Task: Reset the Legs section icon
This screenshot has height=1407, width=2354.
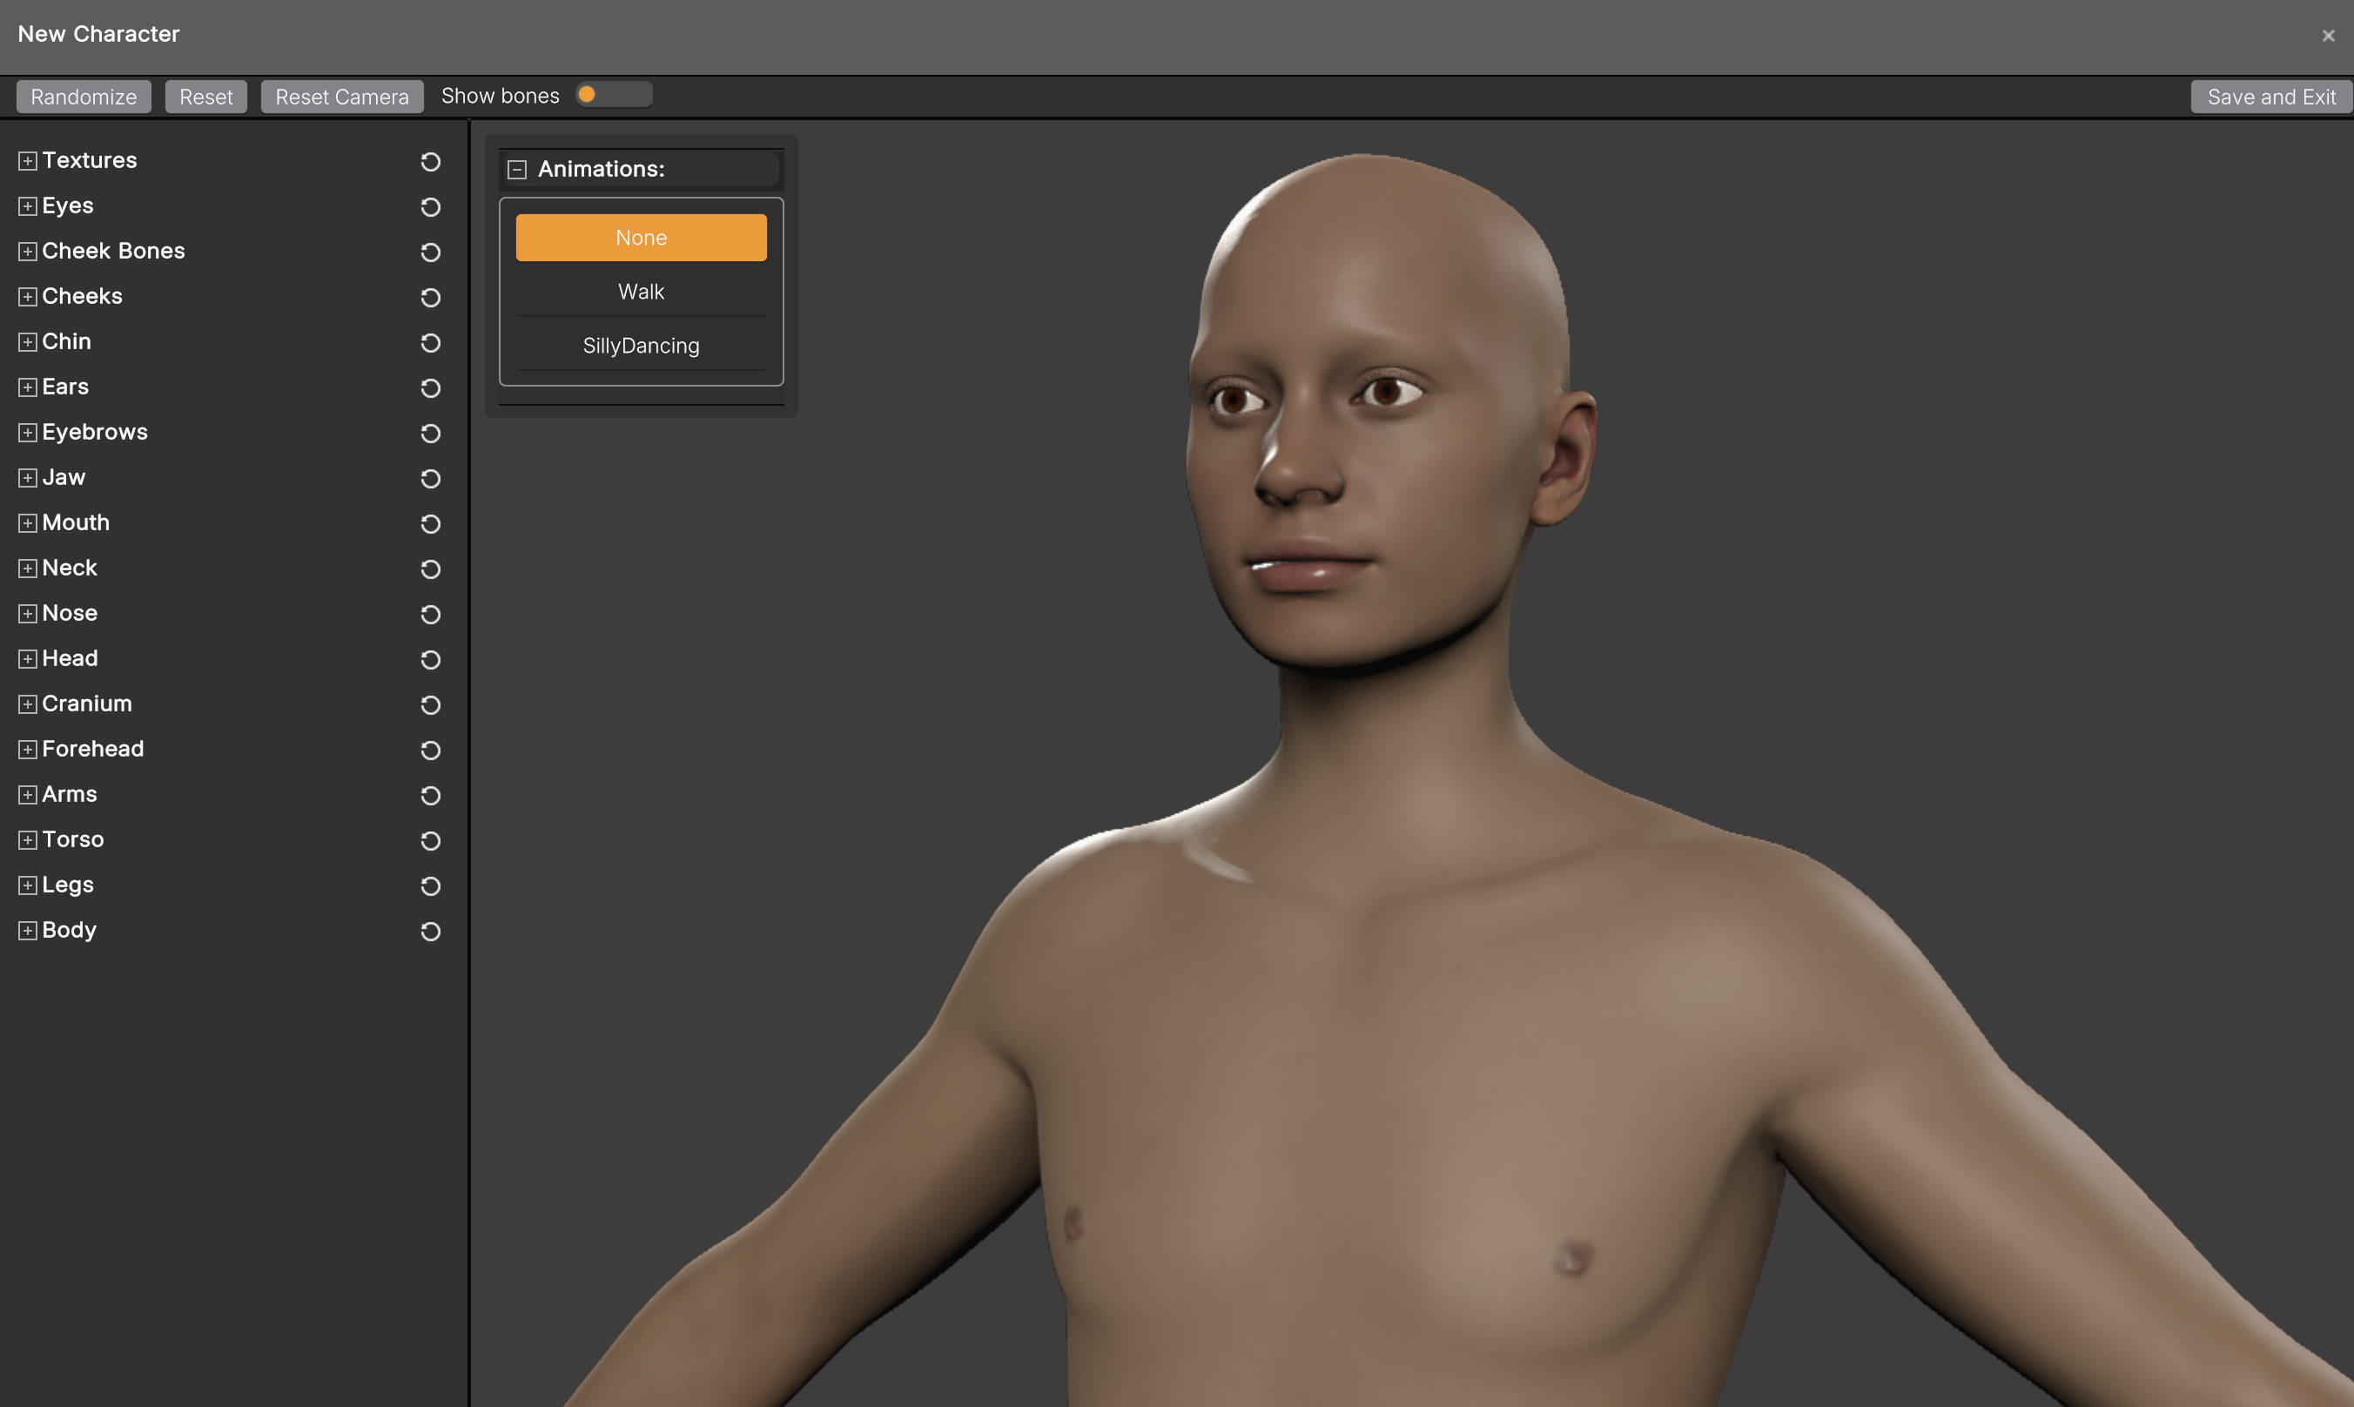Action: coord(430,886)
